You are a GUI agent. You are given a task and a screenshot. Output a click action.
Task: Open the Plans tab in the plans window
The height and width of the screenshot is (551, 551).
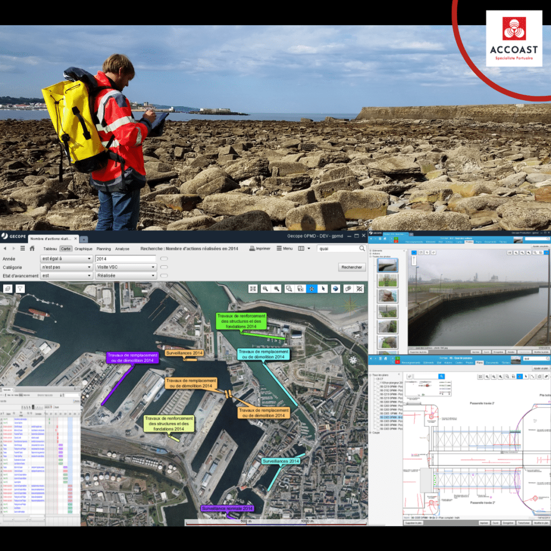pyautogui.click(x=479, y=363)
